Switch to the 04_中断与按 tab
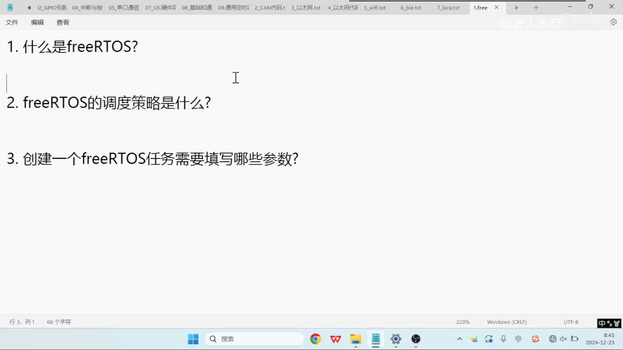This screenshot has width=623, height=350. 87,8
